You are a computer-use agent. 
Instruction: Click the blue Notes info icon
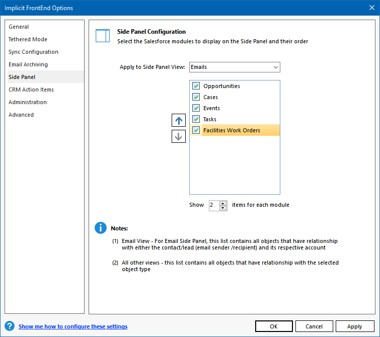(x=101, y=228)
